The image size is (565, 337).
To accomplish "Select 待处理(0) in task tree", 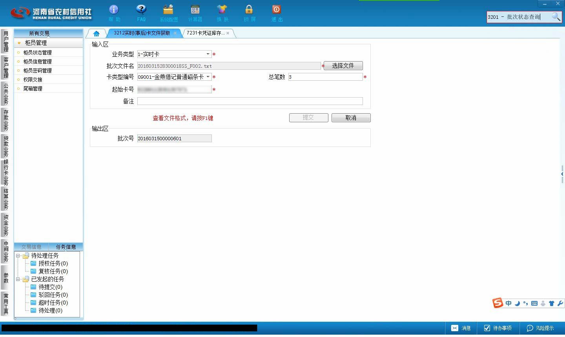I will pyautogui.click(x=50, y=310).
